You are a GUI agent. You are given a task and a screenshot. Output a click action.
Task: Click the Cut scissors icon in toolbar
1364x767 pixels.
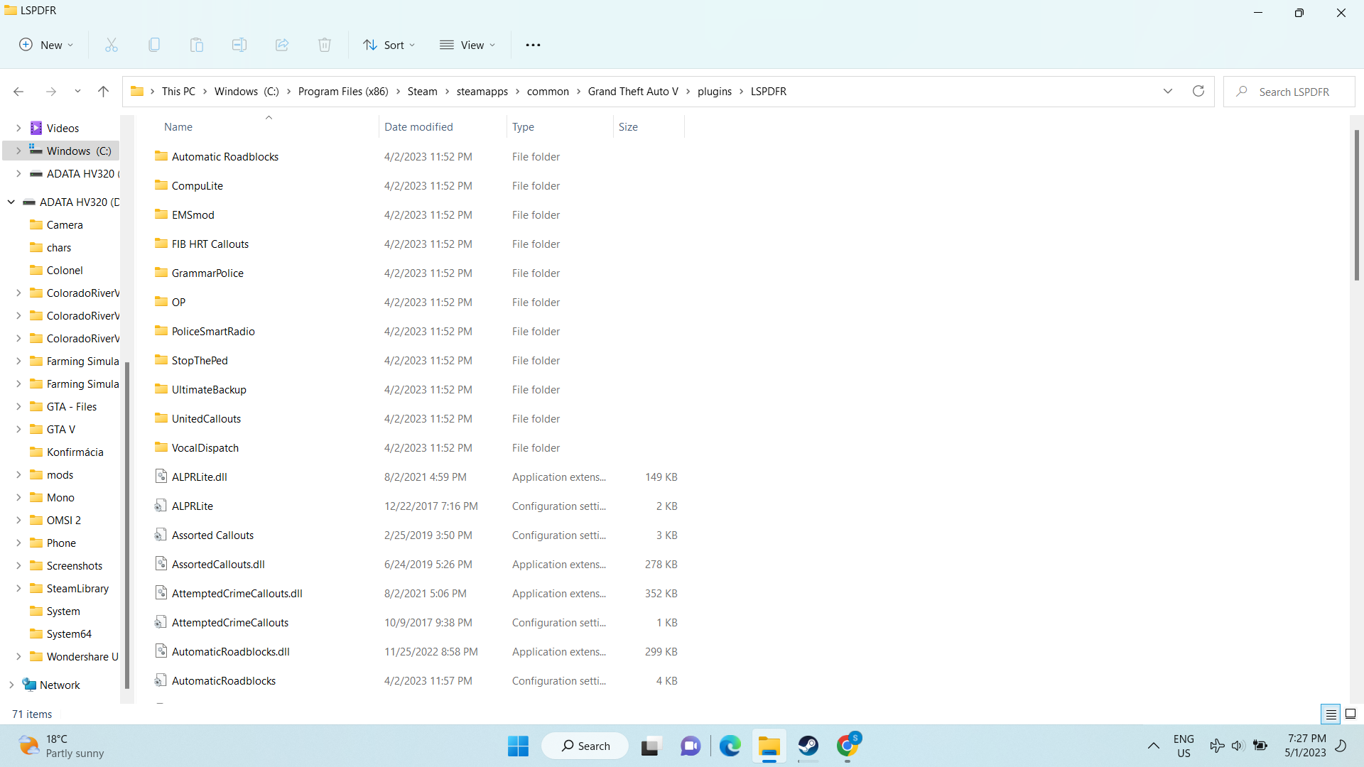click(x=112, y=45)
